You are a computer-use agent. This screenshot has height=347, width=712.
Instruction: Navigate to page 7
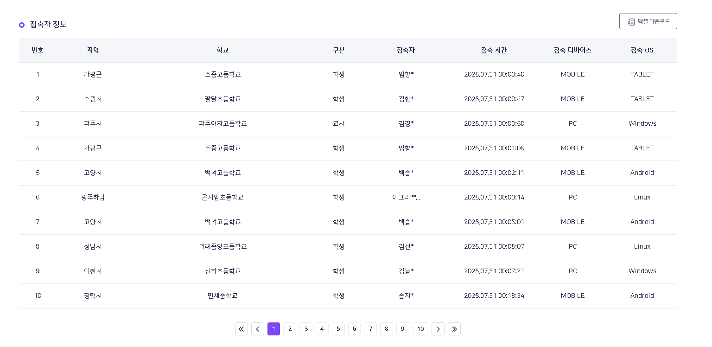point(370,329)
